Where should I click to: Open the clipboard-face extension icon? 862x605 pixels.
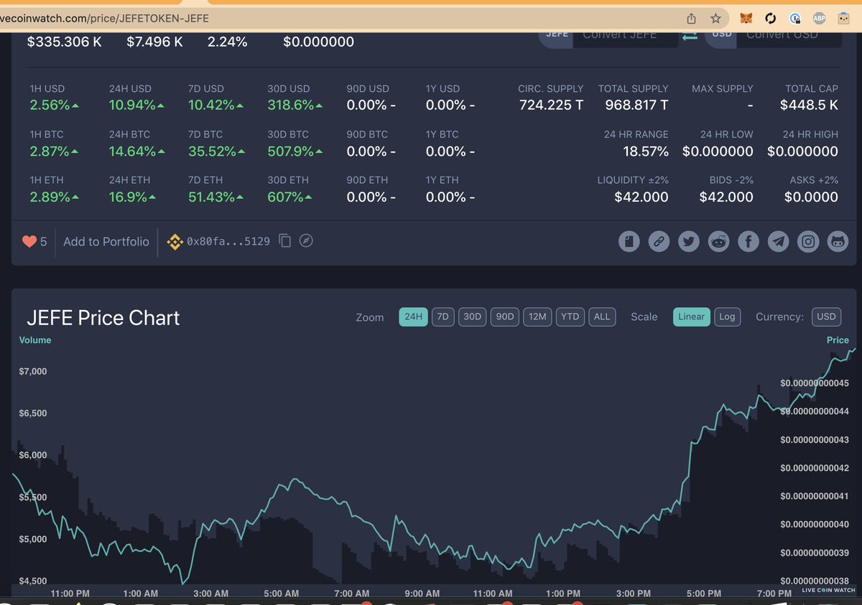point(843,19)
